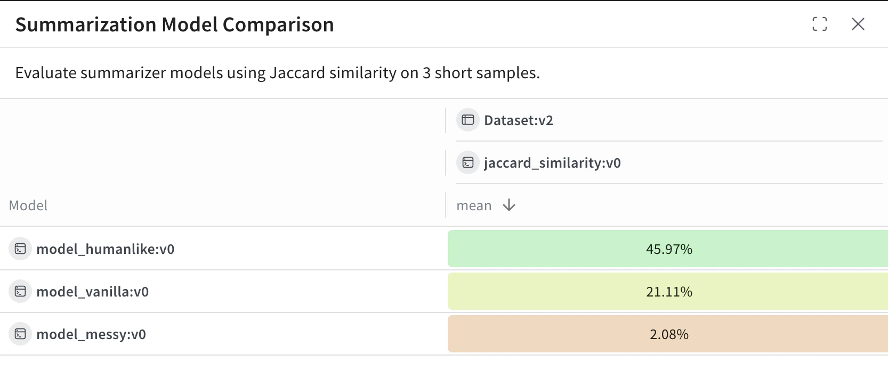Screen dimensions: 888x379
Task: Click the model_vanilla:v0 row icon
Action: [x=20, y=292]
